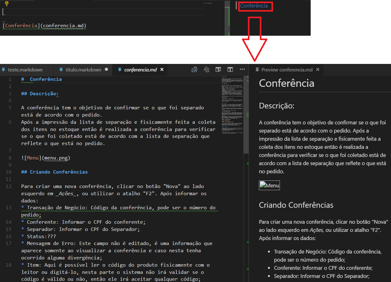
Task: Switch to the titulo.markdown tab
Action: [83, 70]
